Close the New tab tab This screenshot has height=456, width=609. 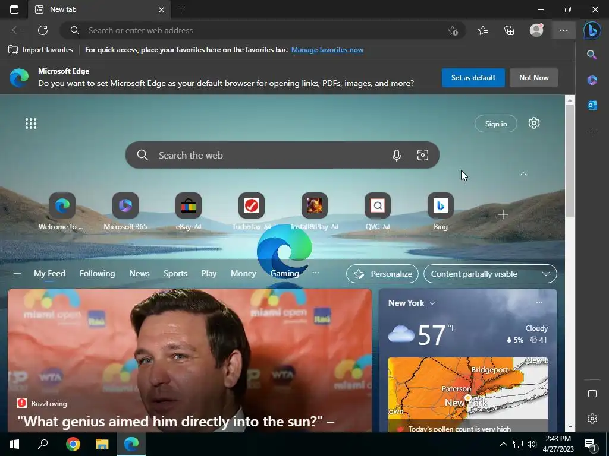tap(161, 9)
